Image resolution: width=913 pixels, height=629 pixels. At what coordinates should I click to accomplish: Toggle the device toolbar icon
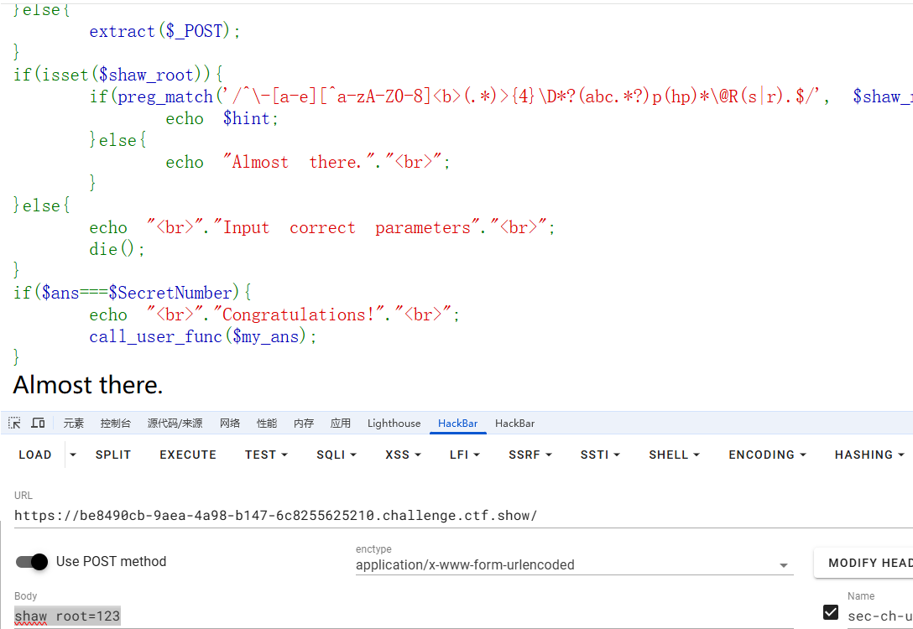[x=38, y=424]
